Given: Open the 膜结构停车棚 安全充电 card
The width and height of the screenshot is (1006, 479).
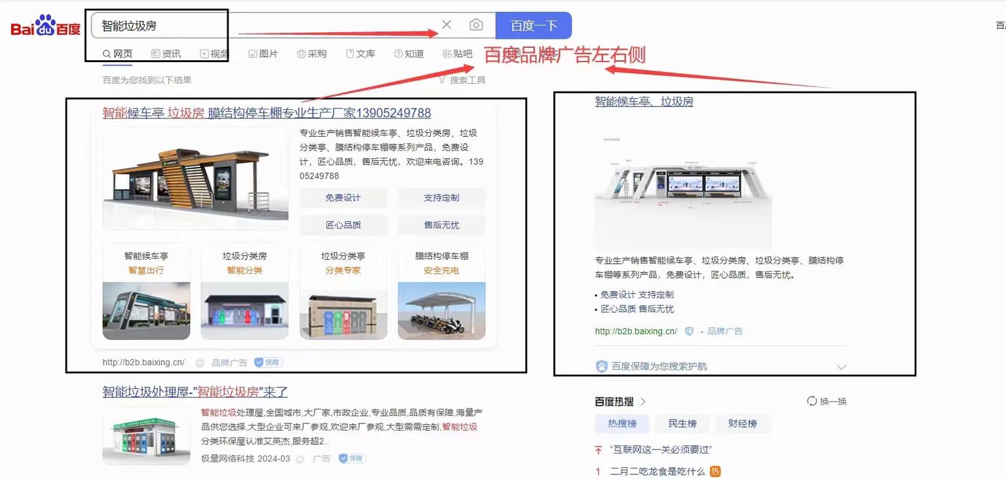Looking at the screenshot, I should click(441, 292).
